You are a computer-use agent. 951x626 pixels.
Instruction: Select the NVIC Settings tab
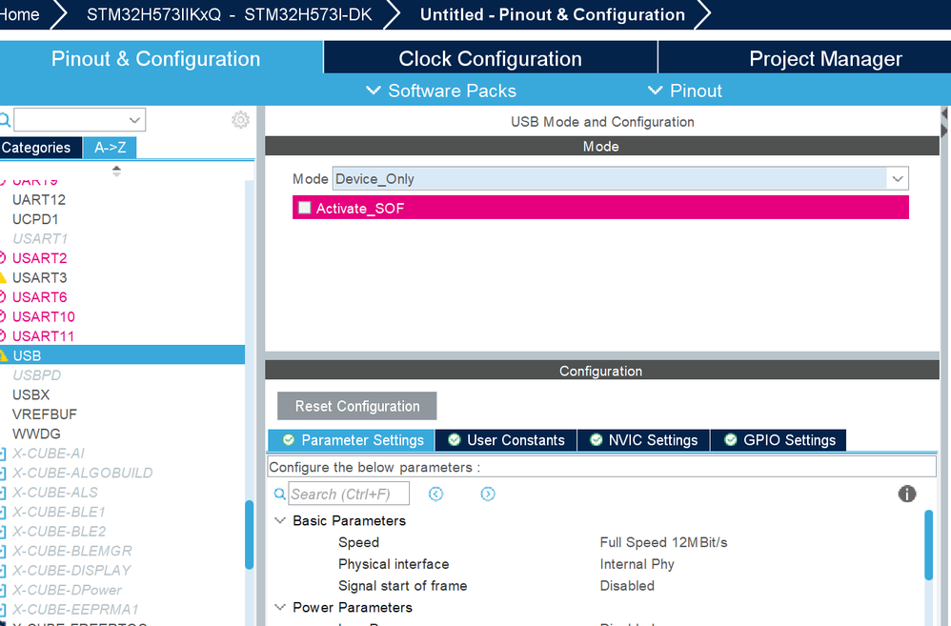point(643,440)
